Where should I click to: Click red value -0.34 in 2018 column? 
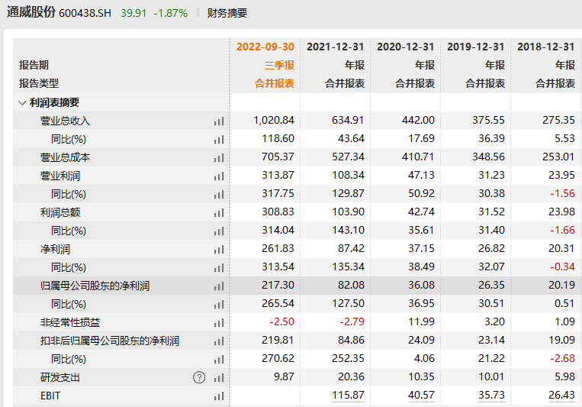pyautogui.click(x=562, y=266)
